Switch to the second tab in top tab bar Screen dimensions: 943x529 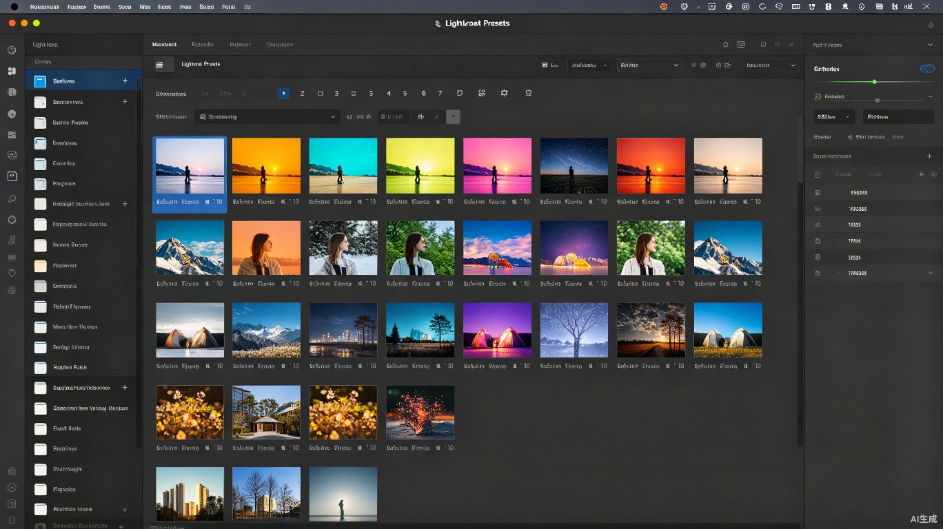pos(202,44)
